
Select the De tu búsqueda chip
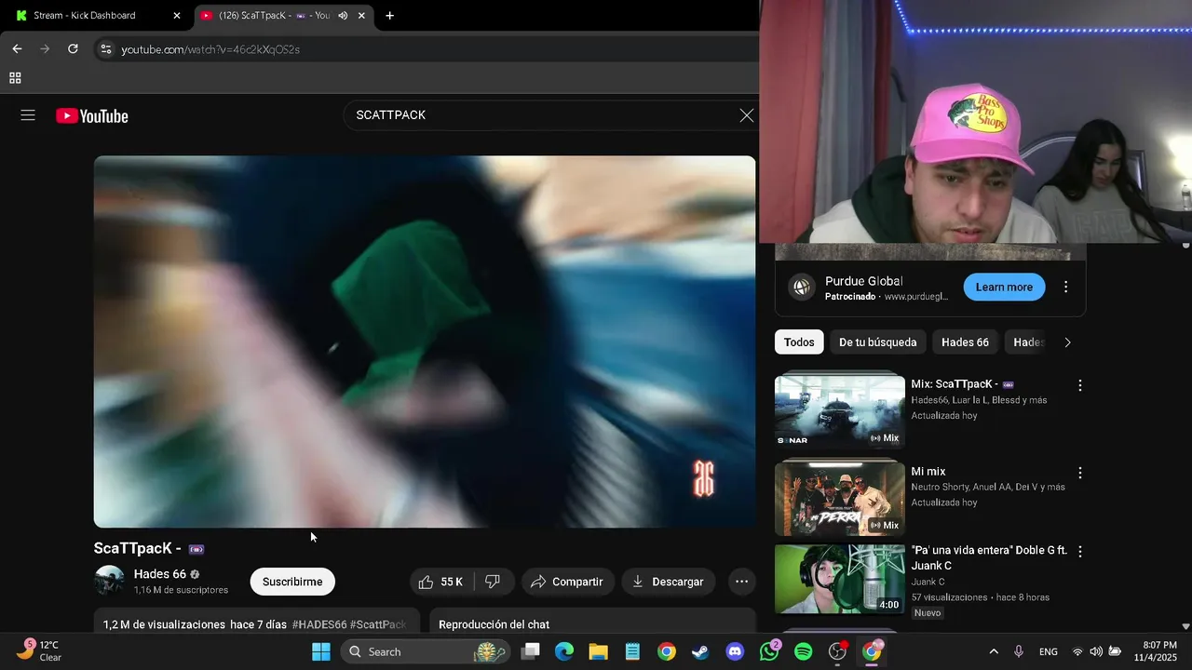coord(877,342)
